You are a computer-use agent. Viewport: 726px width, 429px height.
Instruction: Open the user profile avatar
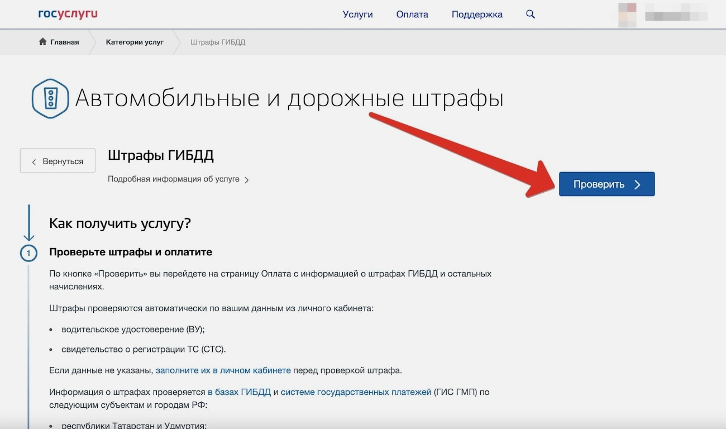click(x=627, y=15)
